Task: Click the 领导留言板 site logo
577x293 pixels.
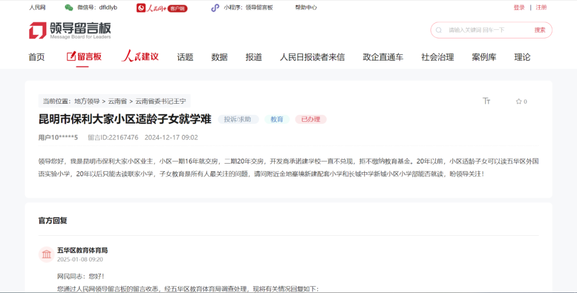Action: 70,30
